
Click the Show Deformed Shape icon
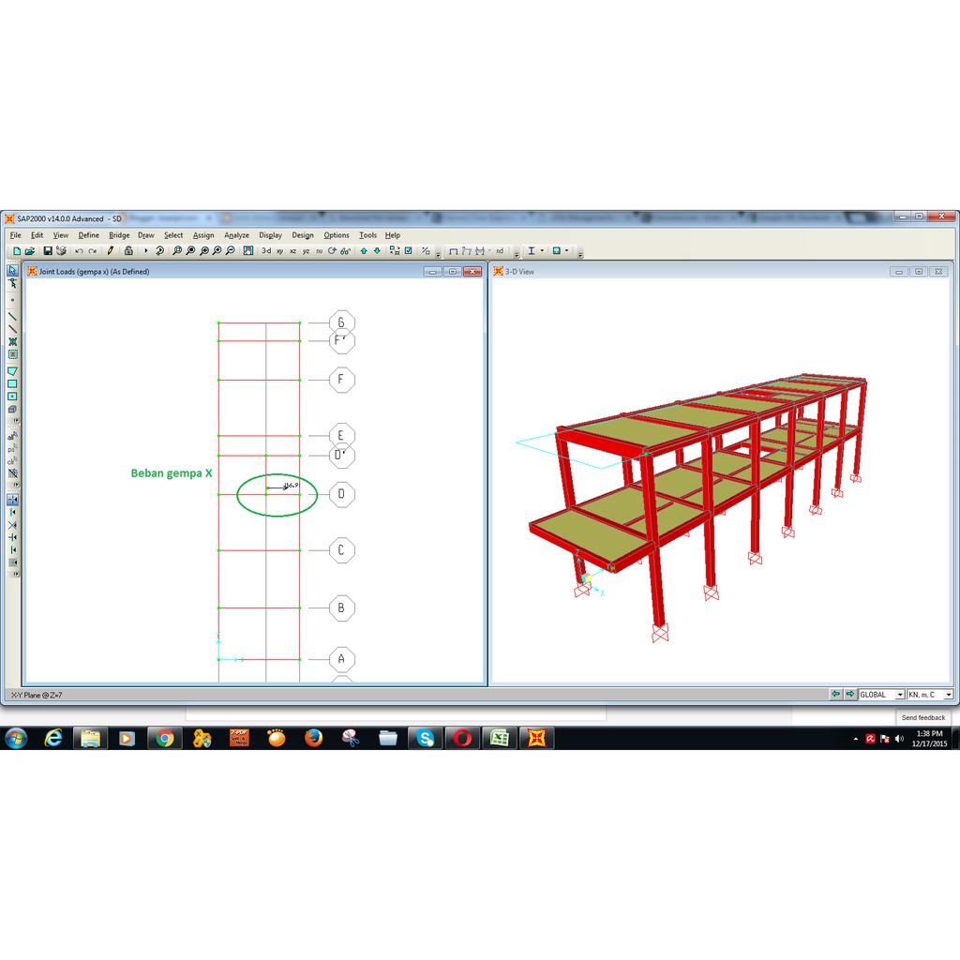(467, 251)
